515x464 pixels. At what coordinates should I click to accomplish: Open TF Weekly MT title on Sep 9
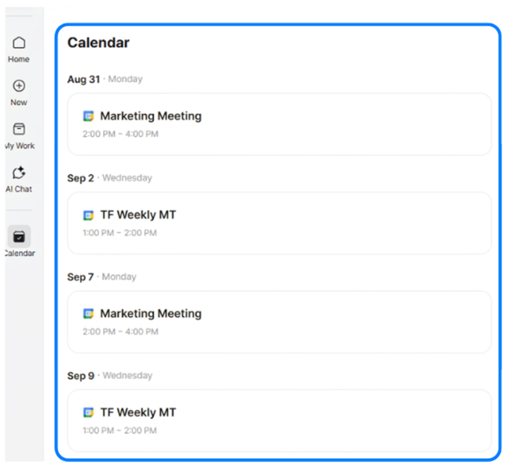pos(138,413)
